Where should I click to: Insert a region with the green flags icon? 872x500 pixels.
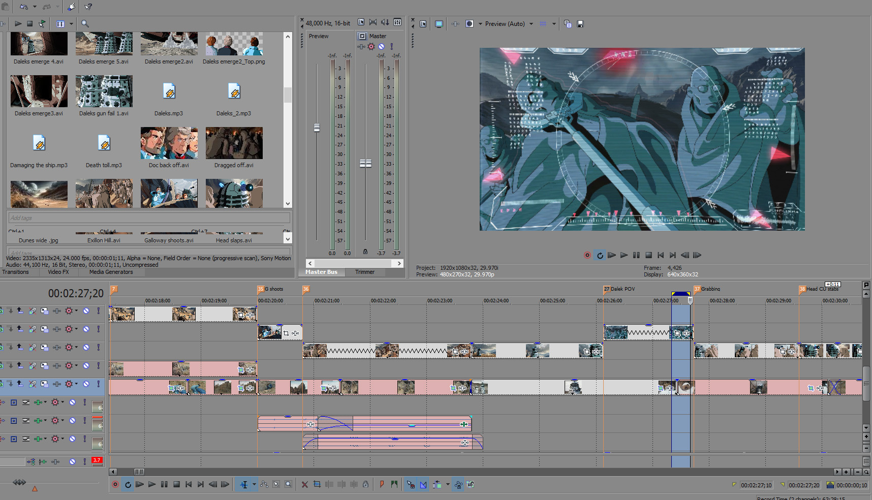coord(394,485)
